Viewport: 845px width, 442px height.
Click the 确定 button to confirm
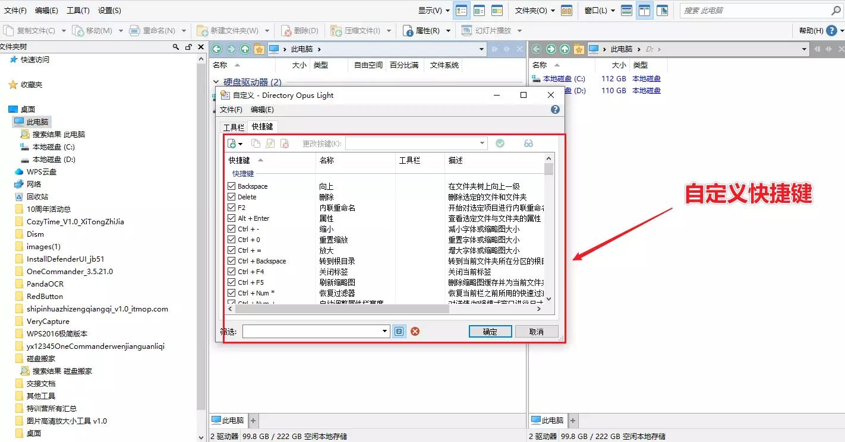(x=490, y=331)
